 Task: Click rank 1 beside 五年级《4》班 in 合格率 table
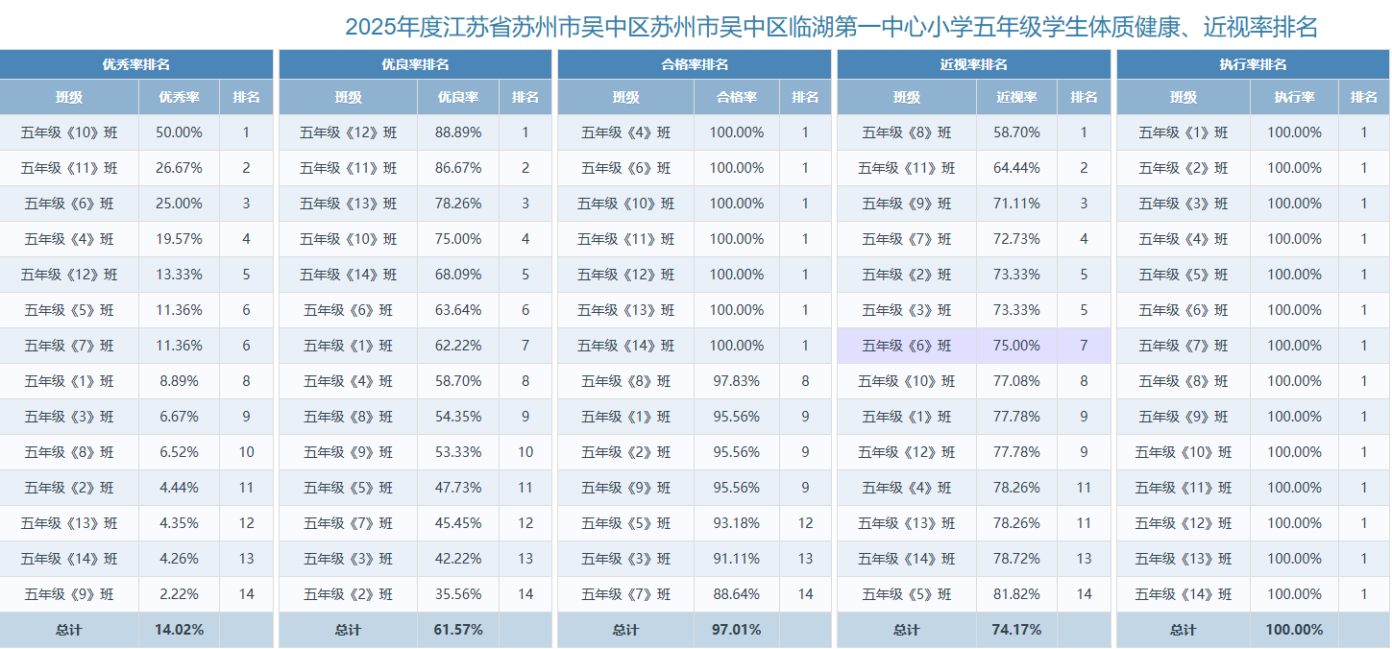(x=804, y=132)
